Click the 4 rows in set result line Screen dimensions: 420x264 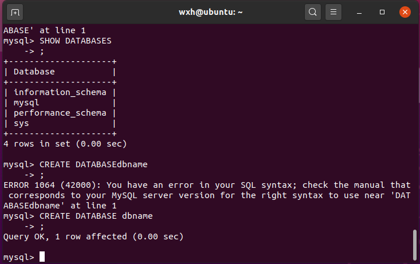coord(65,144)
